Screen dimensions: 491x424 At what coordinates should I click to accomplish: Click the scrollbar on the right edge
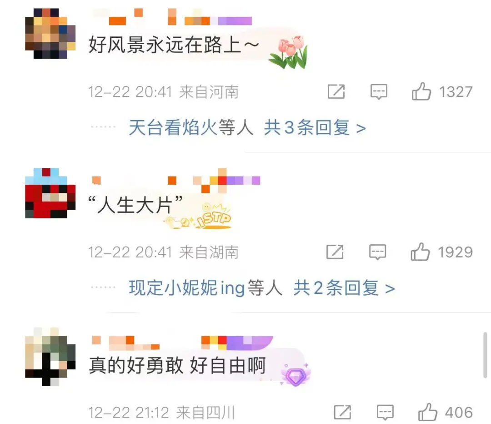coord(485,355)
